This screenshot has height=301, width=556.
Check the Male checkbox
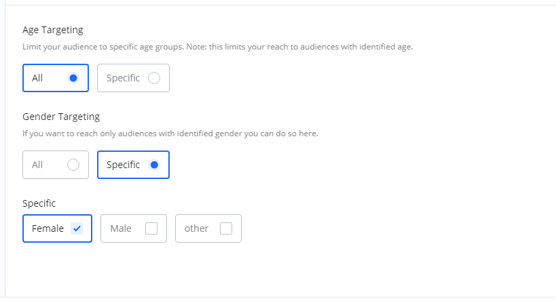click(x=151, y=228)
